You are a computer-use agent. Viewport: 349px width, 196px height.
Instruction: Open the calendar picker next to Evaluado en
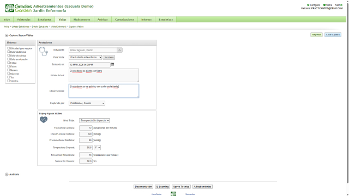[112, 64]
